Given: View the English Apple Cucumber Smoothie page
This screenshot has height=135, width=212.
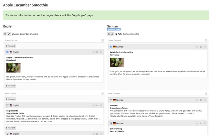Looking at the screenshot, I should point(5,34).
